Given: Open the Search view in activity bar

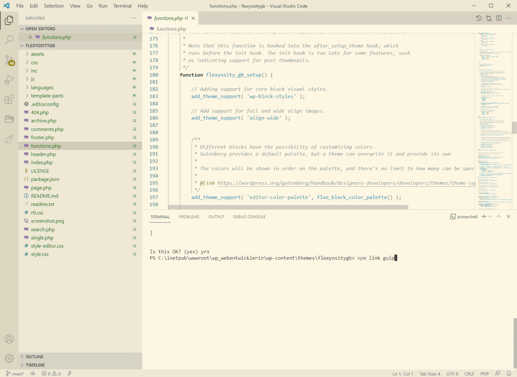Looking at the screenshot, I should click(9, 40).
